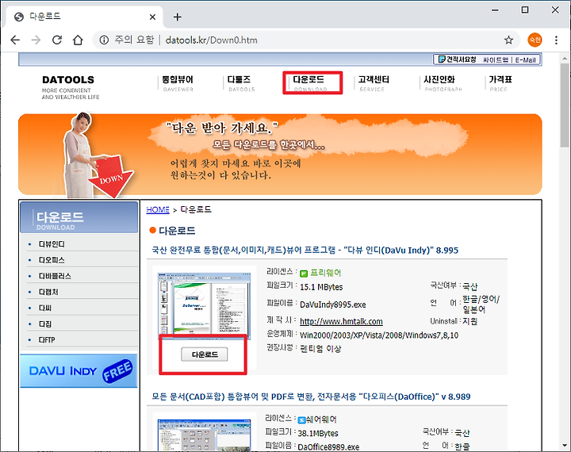Click the scrollbar up arrow
This screenshot has width=571, height=452.
[x=565, y=58]
